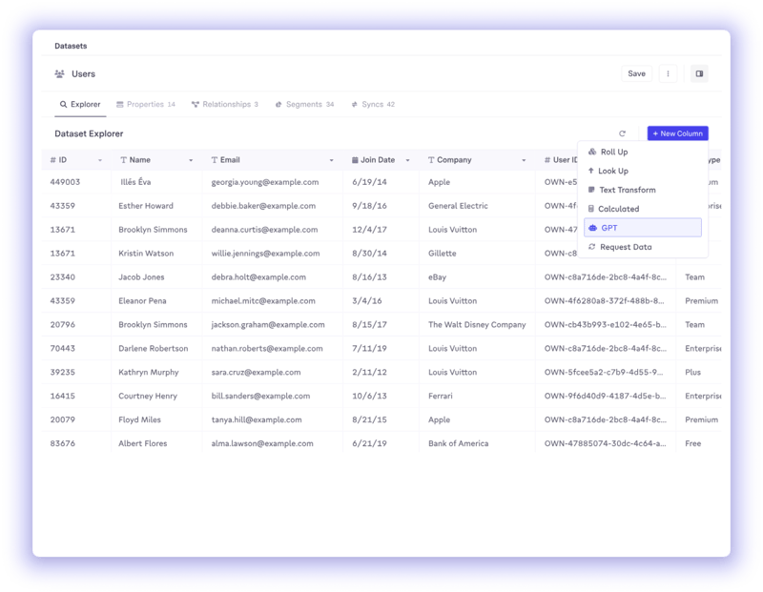Open the Relationships tab

coord(225,104)
